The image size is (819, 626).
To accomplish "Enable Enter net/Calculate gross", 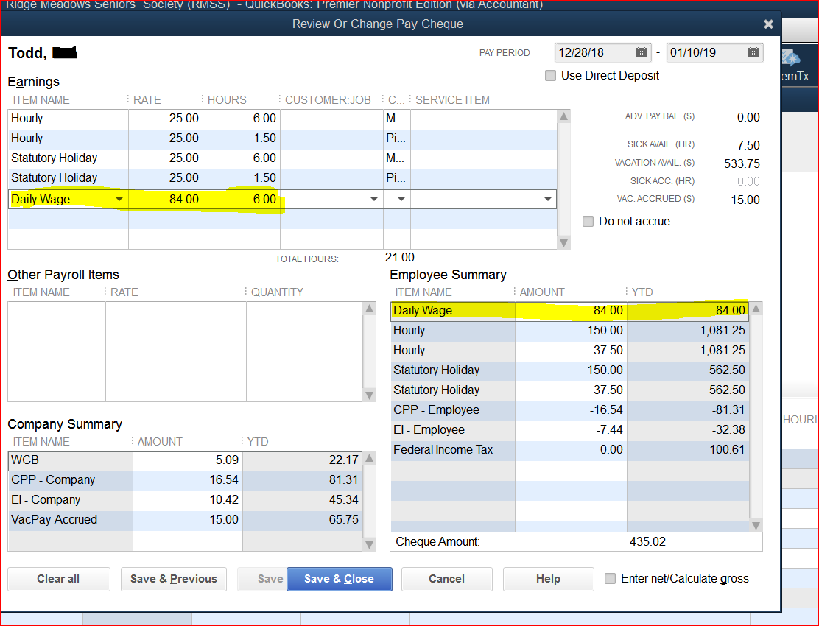I will [610, 579].
